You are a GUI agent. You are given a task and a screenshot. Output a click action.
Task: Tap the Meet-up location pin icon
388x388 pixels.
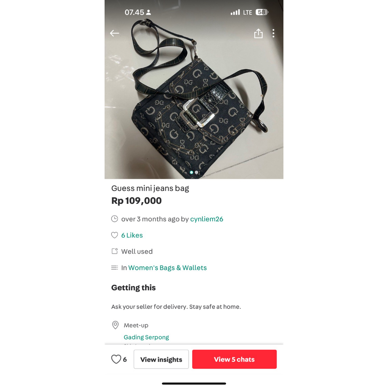click(x=115, y=325)
